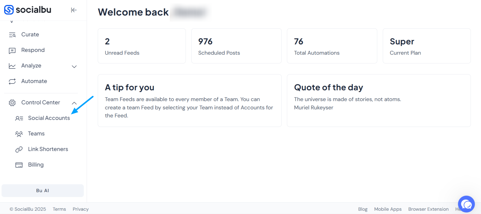Open the Browser Extension footer link
This screenshot has width=481, height=214.
click(428, 209)
